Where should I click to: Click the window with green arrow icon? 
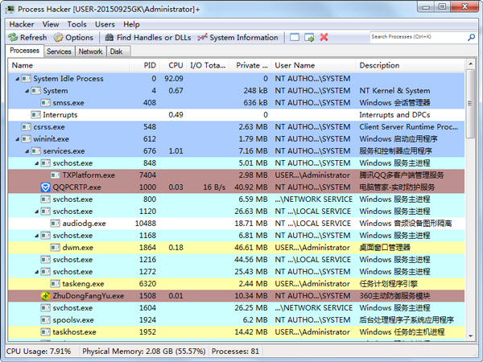(309, 37)
